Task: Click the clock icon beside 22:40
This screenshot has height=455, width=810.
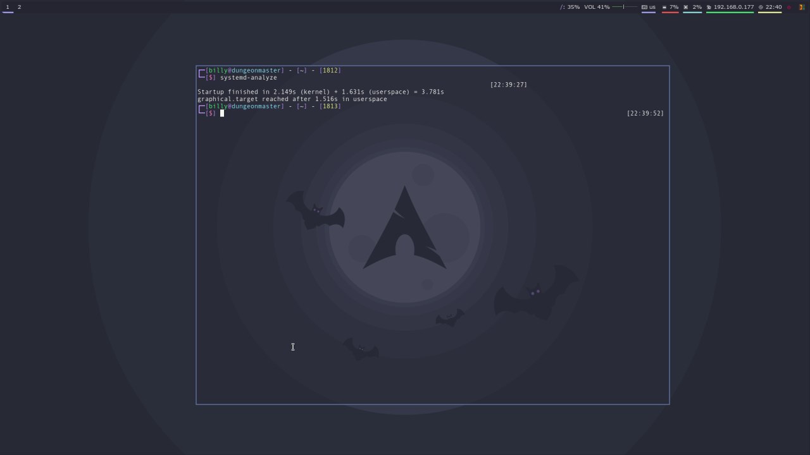Action: coord(761,7)
